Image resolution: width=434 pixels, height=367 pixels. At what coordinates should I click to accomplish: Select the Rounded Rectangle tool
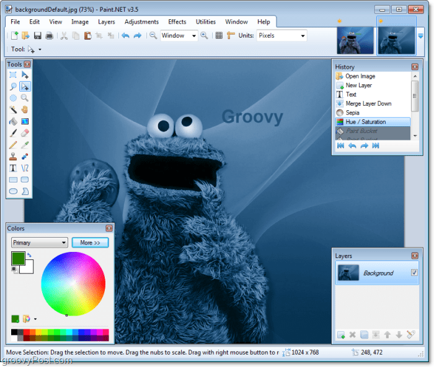pos(25,179)
